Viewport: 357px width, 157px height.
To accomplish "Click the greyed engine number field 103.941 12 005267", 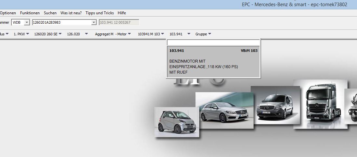I will pyautogui.click(x=119, y=22).
